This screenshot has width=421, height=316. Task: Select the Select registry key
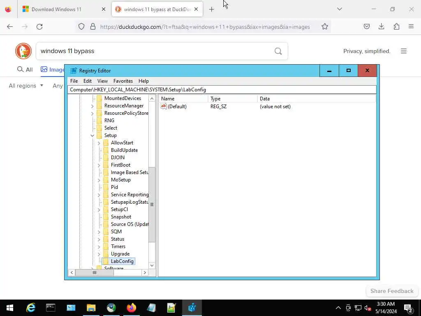tap(111, 128)
